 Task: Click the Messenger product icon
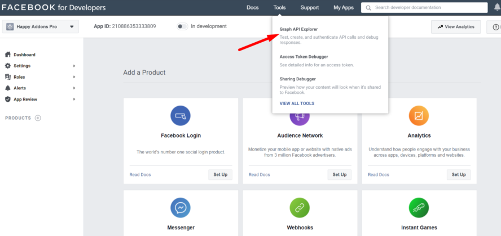181,208
